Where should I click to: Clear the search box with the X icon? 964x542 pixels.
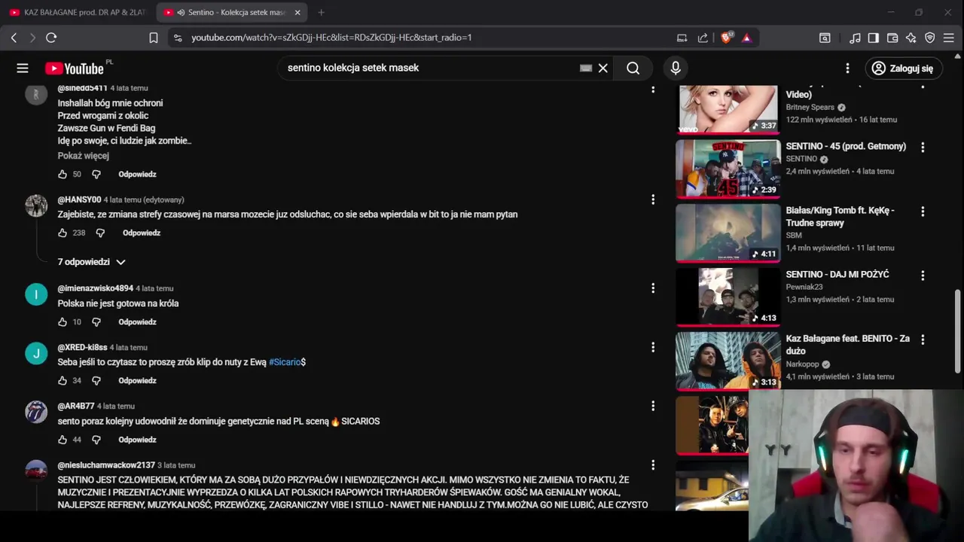point(603,69)
